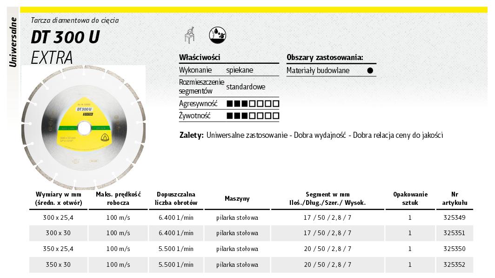Click '100 m/s' in the 300 x 30 row
This screenshot has height=278, width=495.
118,233
